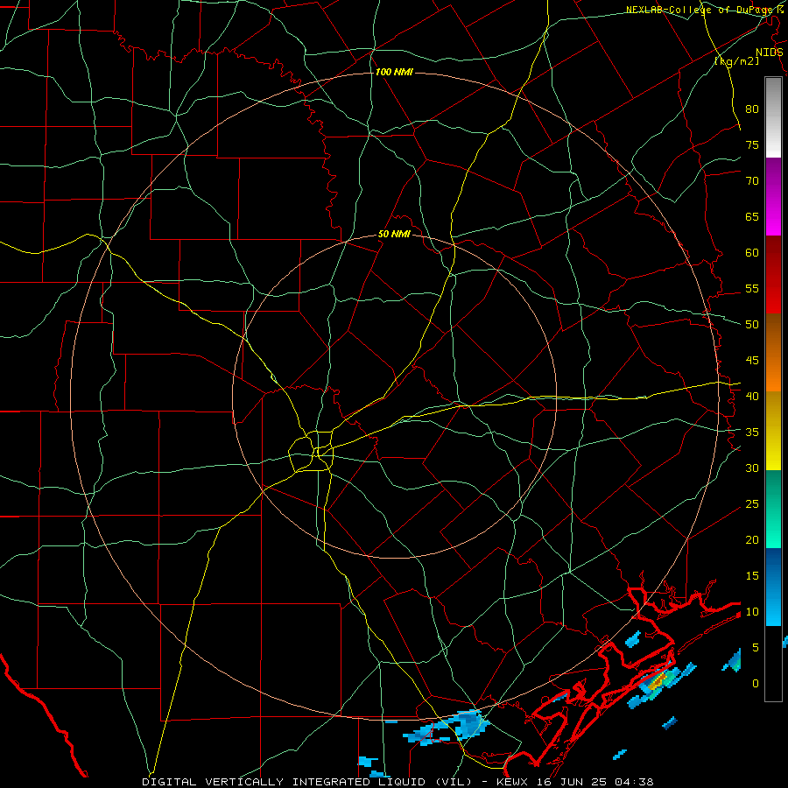
Task: Select the dark red segment of the color bar
Action: [773, 275]
